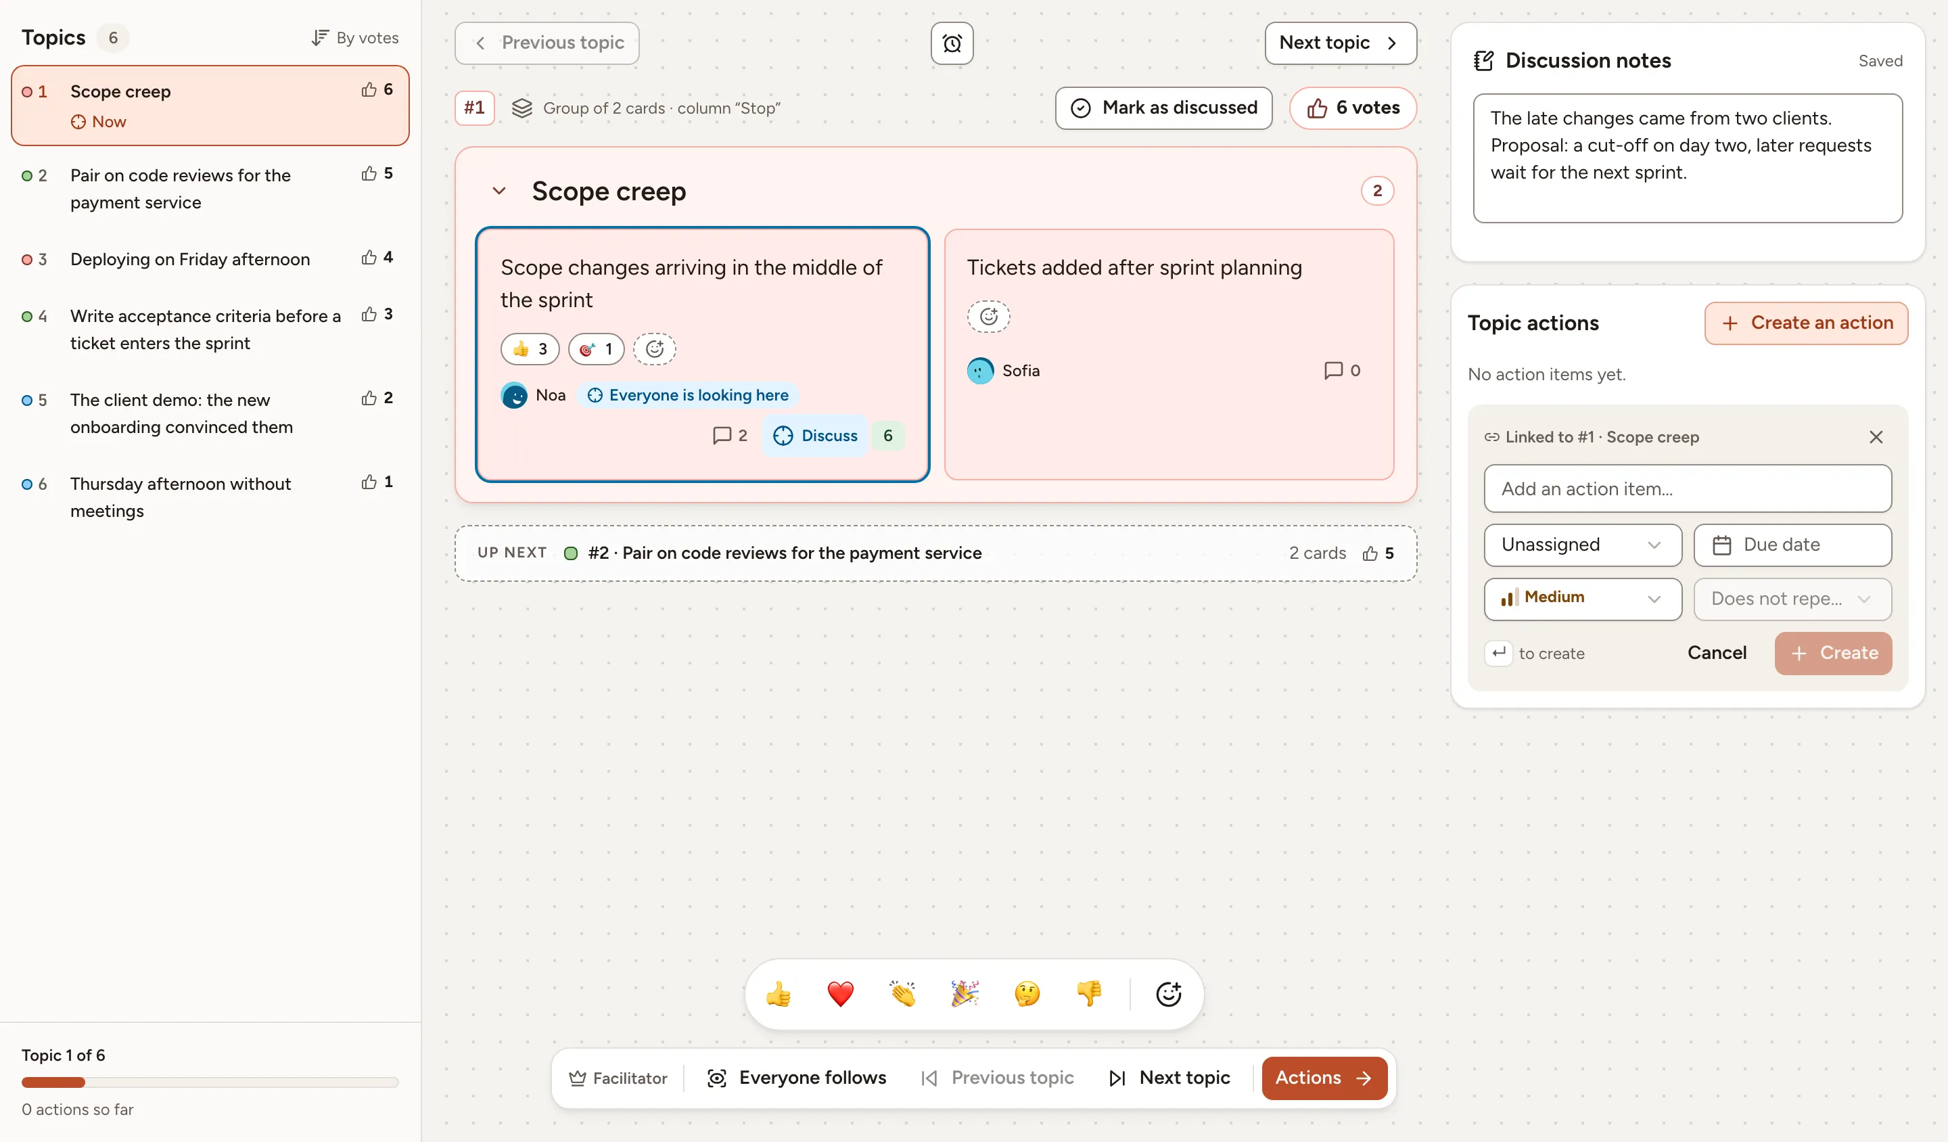Image resolution: width=1948 pixels, height=1142 pixels.
Task: Toggle your 6 votes button
Action: pyautogui.click(x=1353, y=108)
